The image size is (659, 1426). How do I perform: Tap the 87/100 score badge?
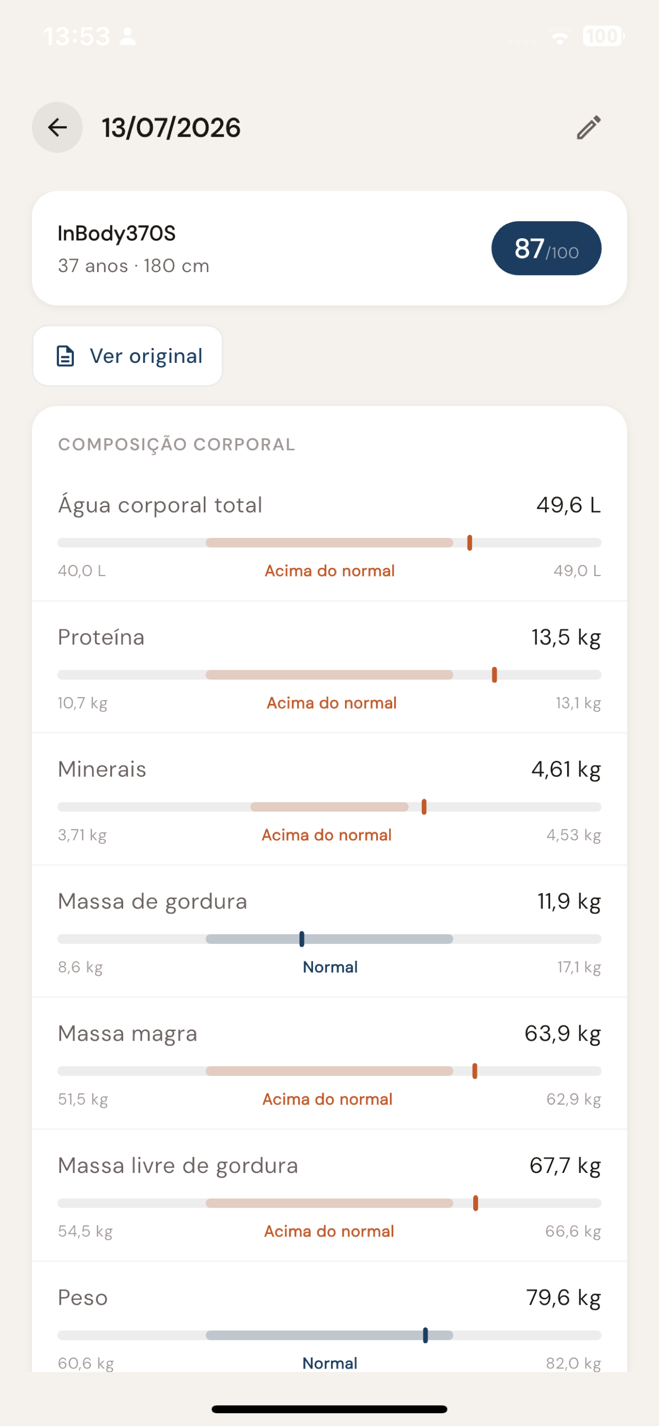coord(546,248)
